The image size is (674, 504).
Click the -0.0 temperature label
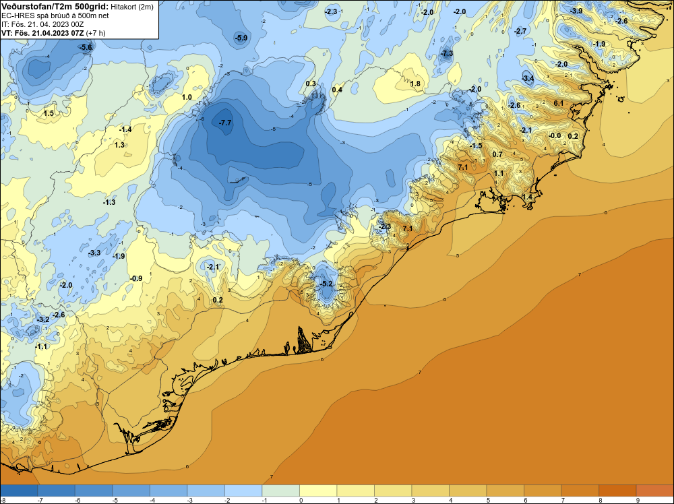[555, 135]
